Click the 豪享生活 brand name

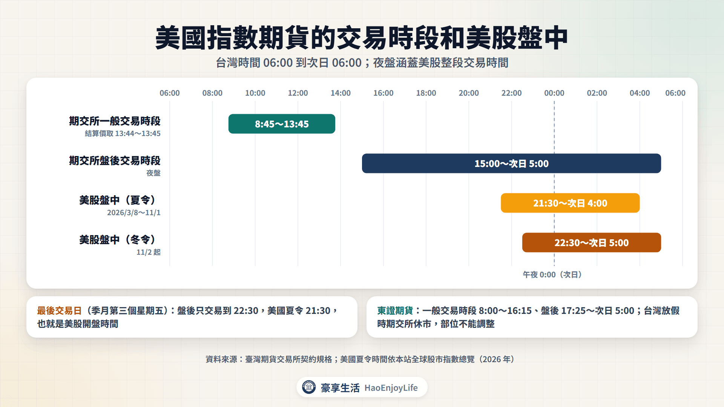click(340, 388)
